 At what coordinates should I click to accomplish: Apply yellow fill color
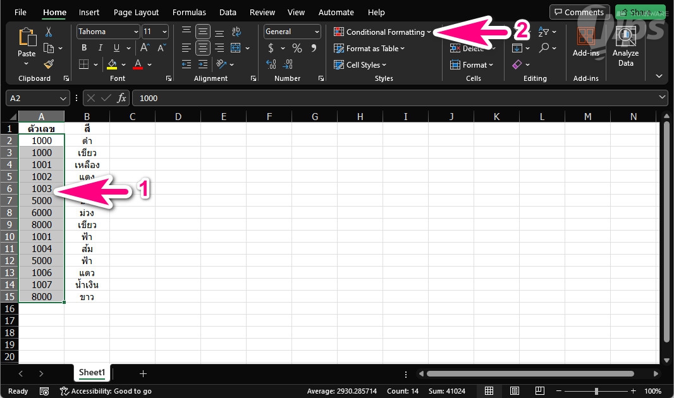click(x=112, y=64)
